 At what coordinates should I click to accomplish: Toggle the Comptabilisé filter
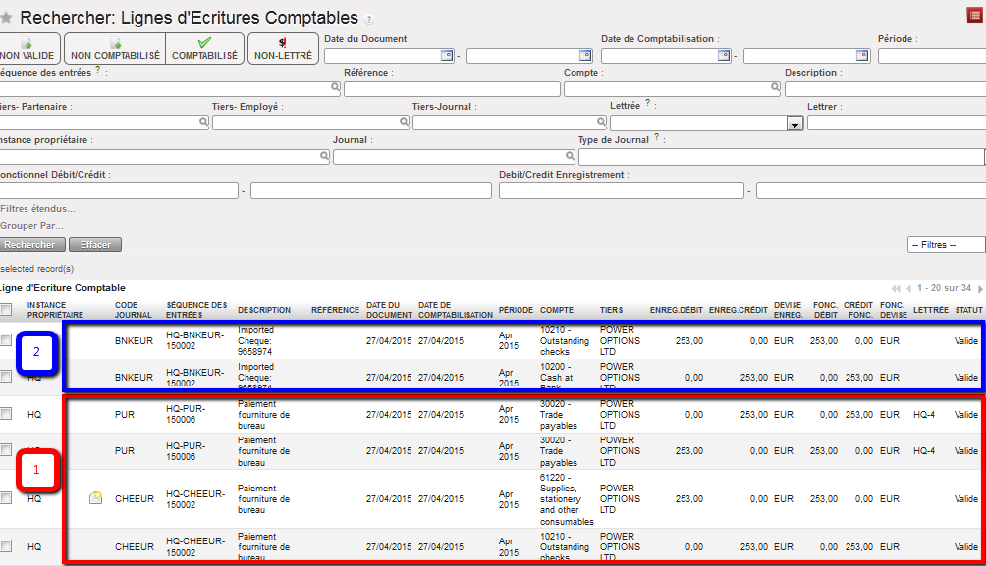(x=204, y=49)
